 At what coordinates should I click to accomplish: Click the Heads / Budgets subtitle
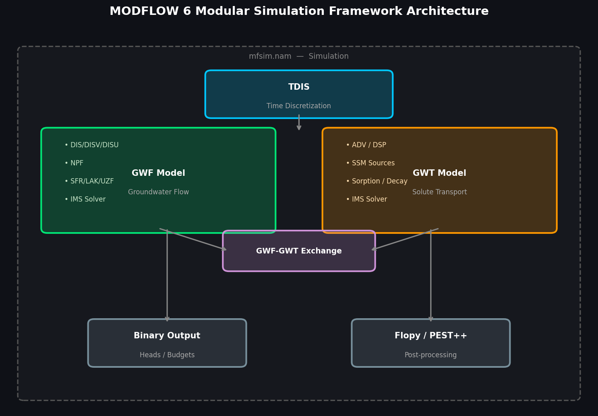[x=167, y=355]
